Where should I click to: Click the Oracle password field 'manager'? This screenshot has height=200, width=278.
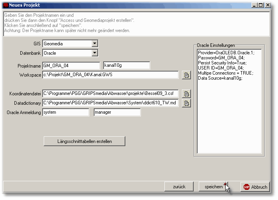pyautogui.click(x=117, y=112)
